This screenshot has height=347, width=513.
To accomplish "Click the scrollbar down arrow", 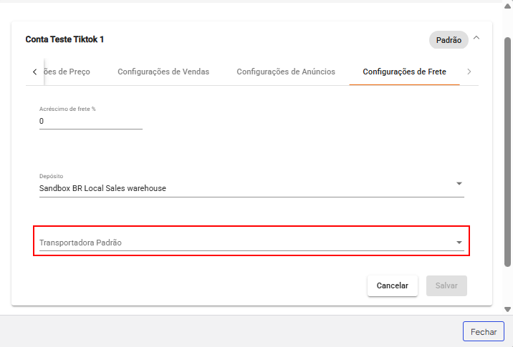I will point(507,309).
